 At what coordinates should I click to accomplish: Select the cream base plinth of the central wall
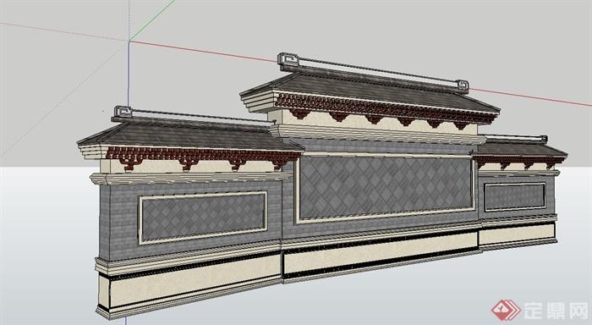click(381, 254)
